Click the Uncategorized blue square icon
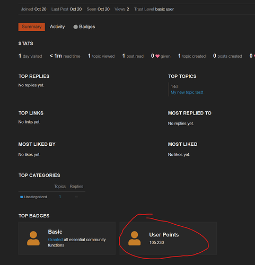255x265 pixels. click(x=21, y=197)
